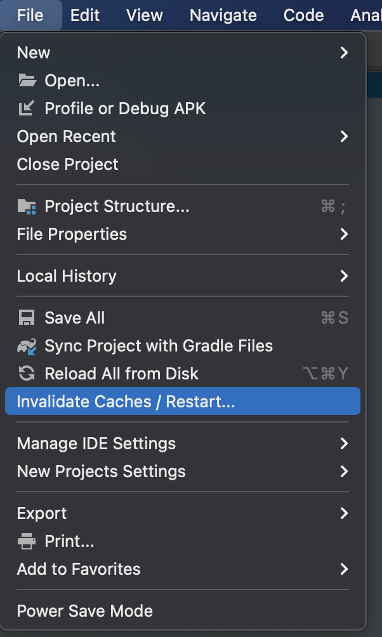
Task: Open the Navigate menu
Action: [223, 15]
